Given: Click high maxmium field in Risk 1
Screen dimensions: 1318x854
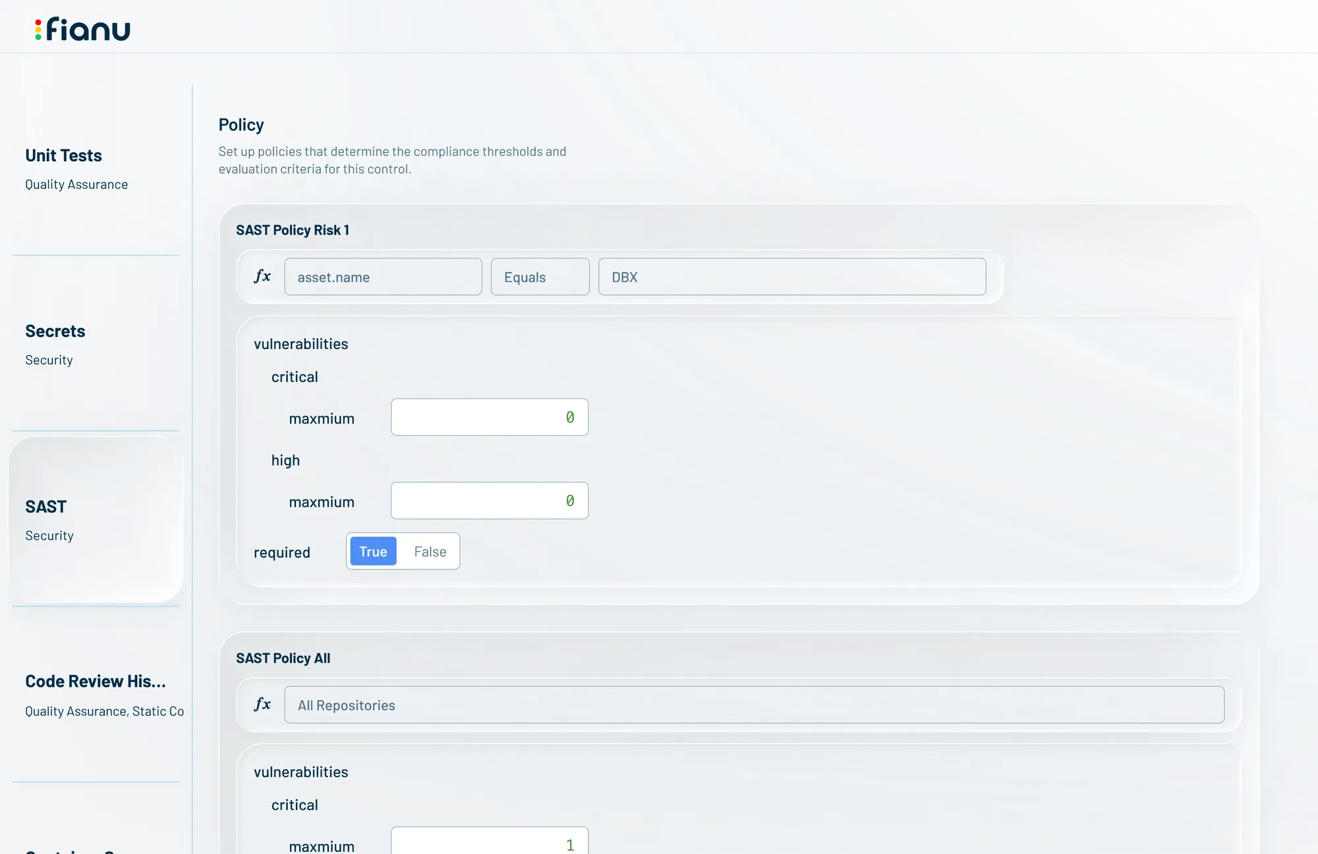Looking at the screenshot, I should coord(490,500).
